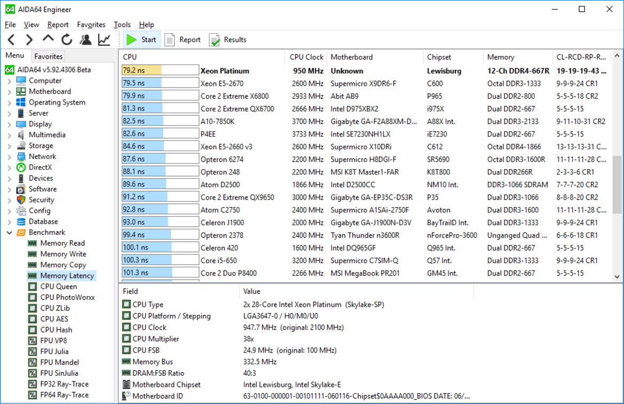The width and height of the screenshot is (624, 404).
Task: Open the Report menu
Action: pos(58,25)
